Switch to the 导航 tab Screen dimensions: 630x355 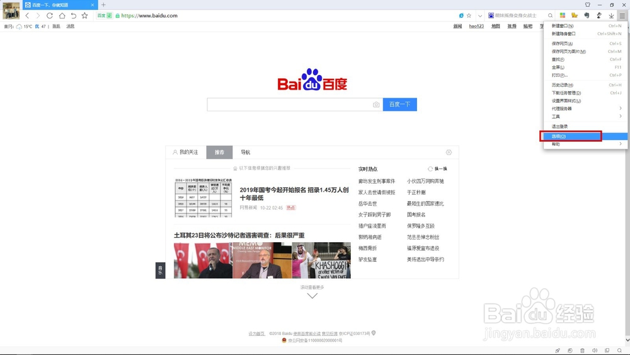point(246,153)
